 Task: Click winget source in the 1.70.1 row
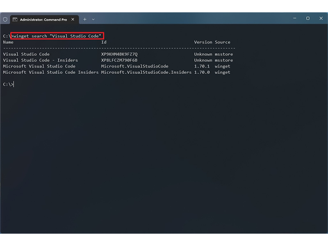222,66
